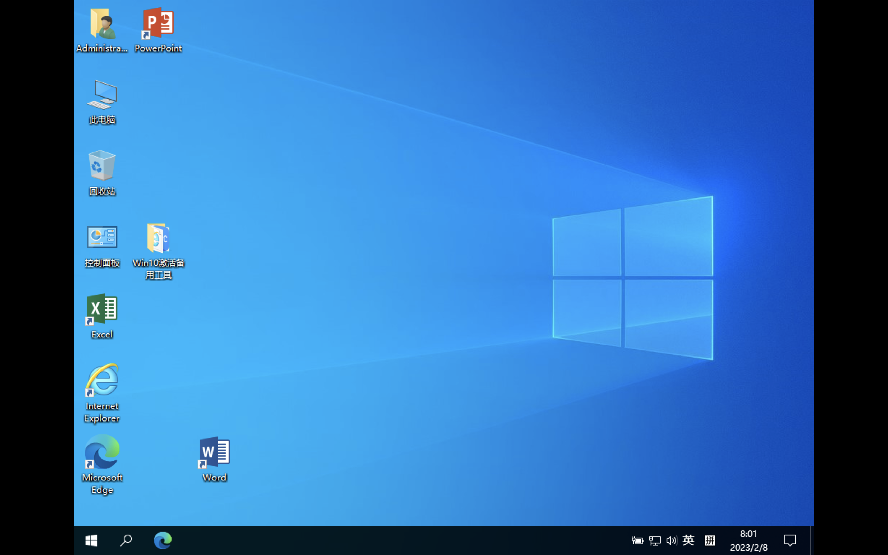
Task: Open the network status tray icon
Action: pos(655,540)
